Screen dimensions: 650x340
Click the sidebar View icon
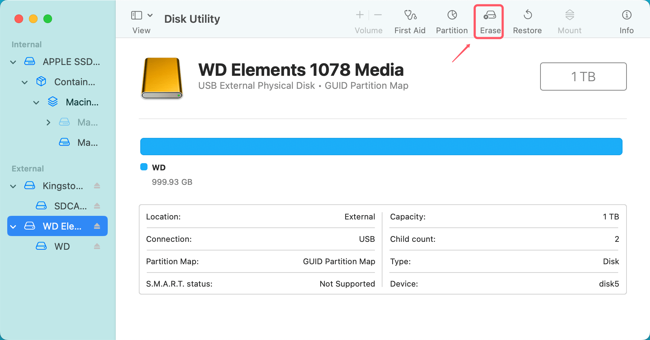pyautogui.click(x=136, y=15)
